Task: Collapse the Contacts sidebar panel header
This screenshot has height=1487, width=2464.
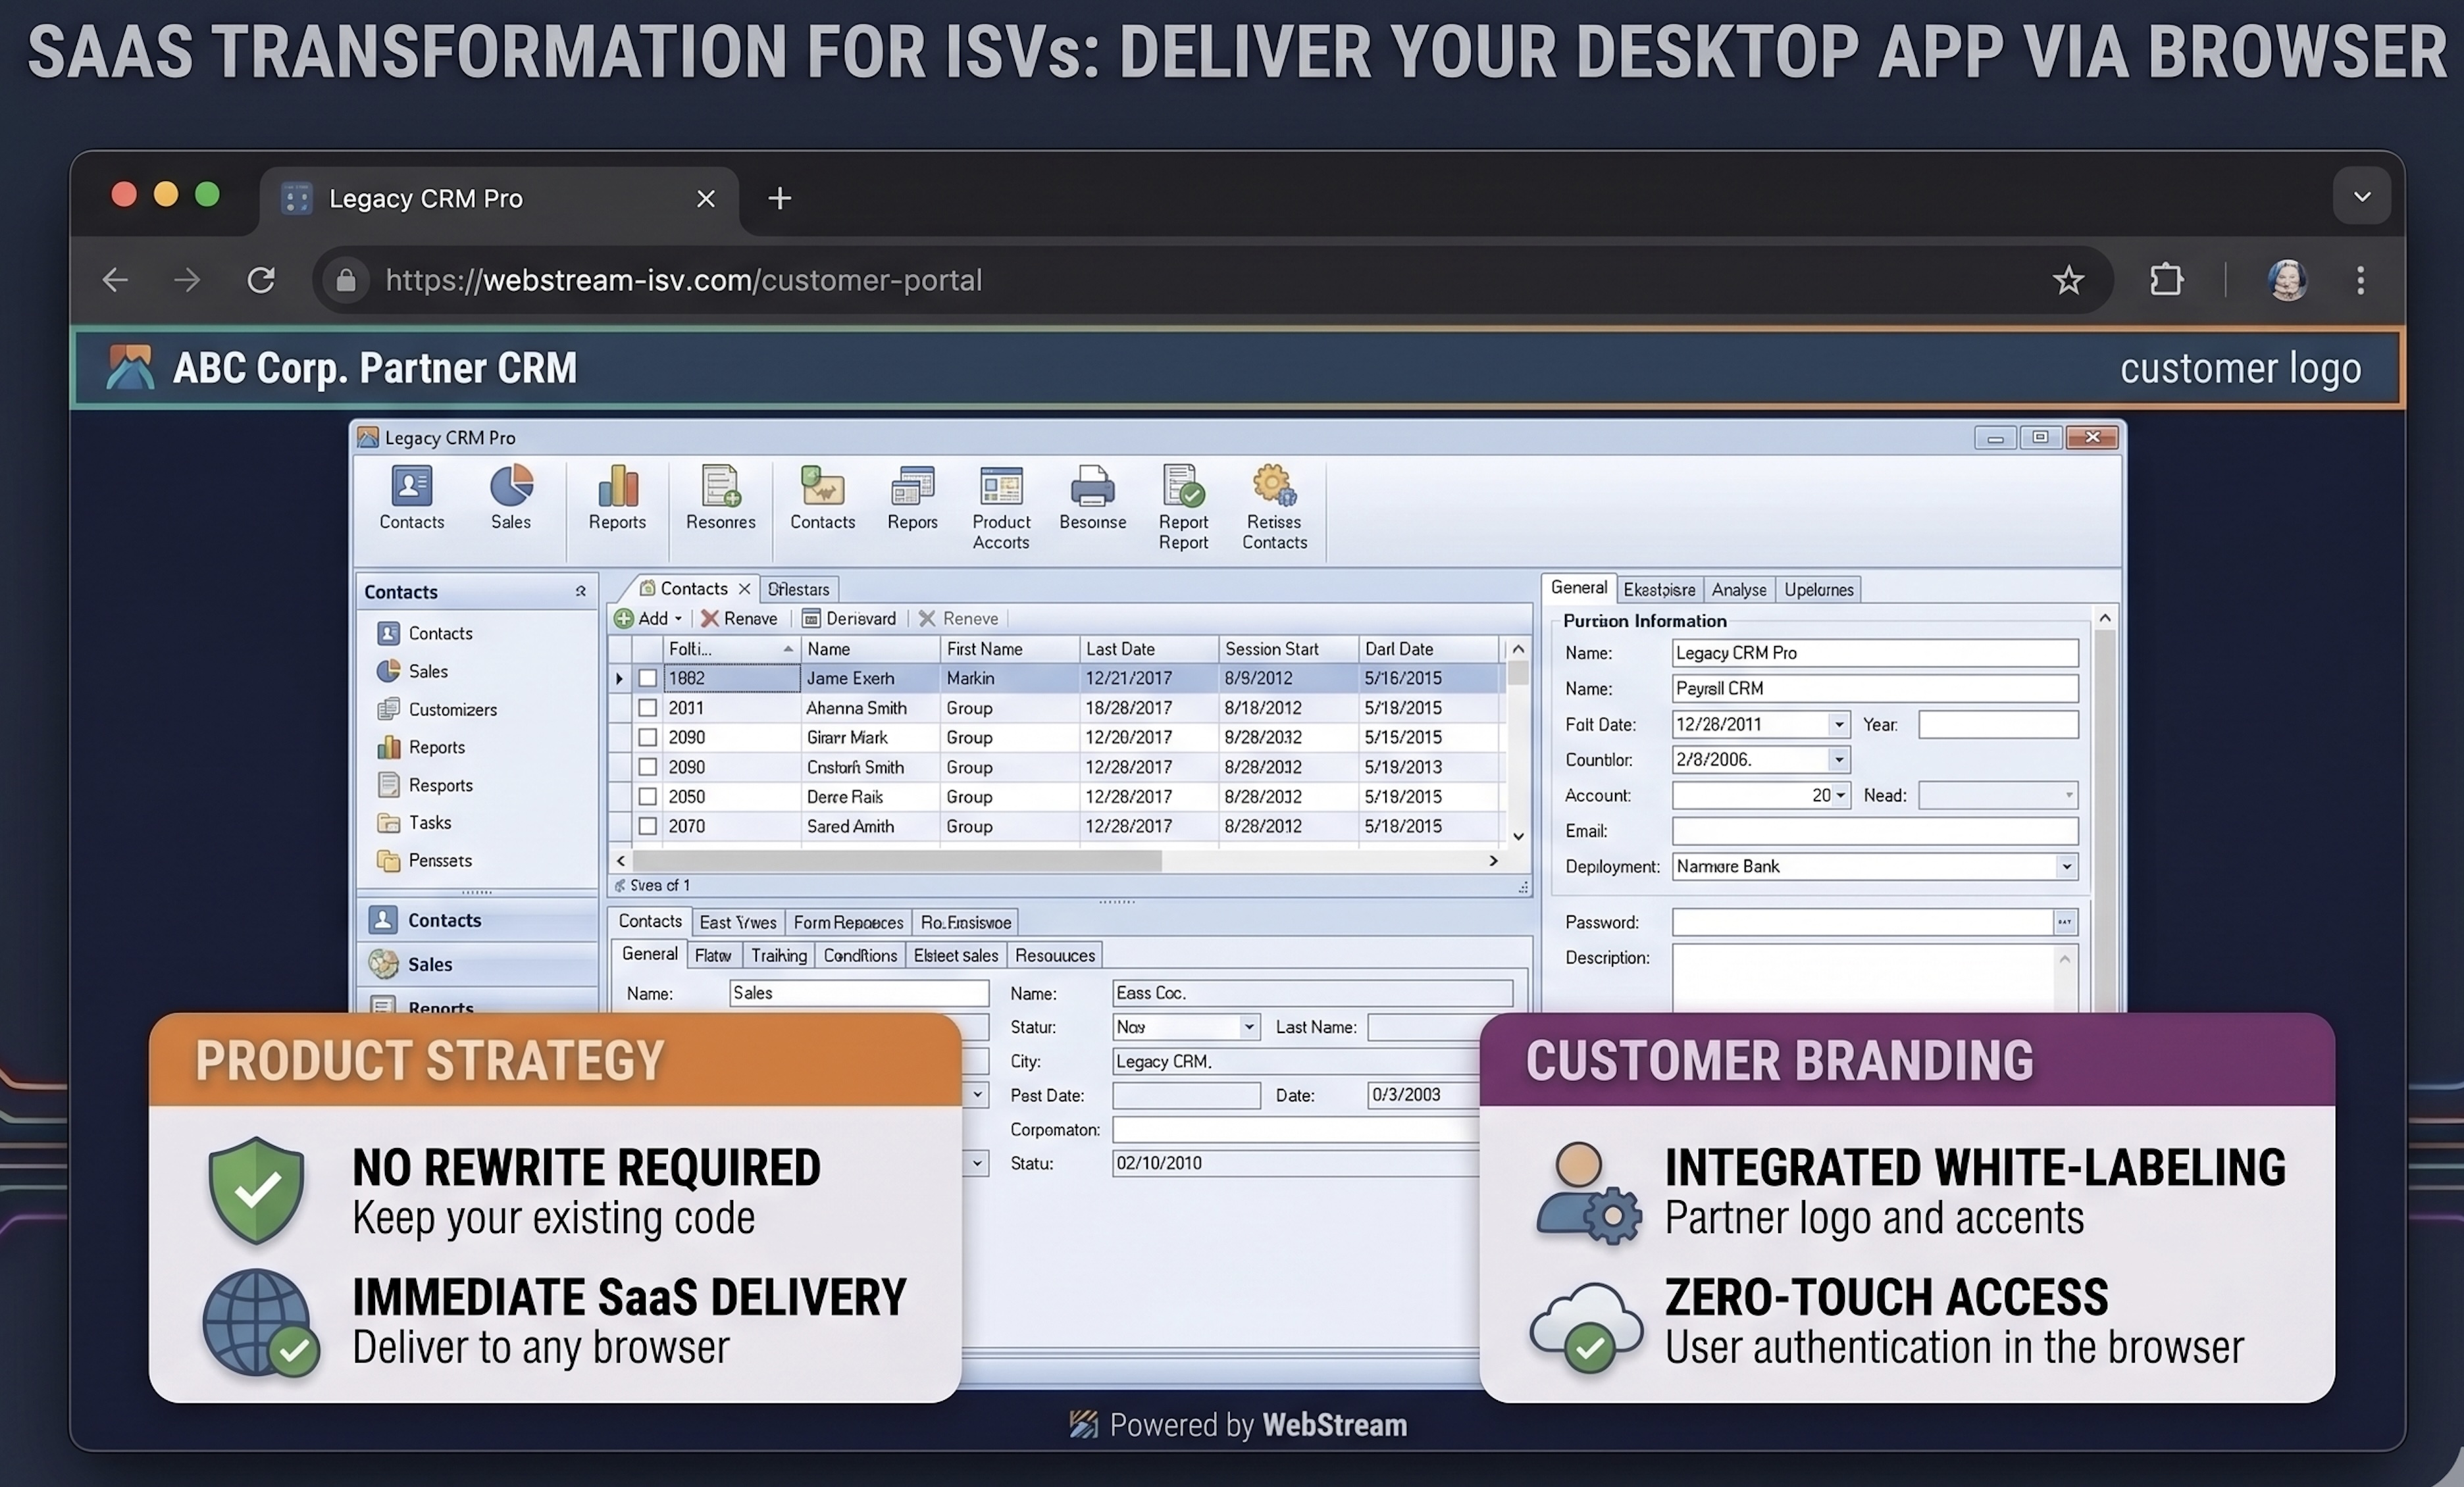Action: pyautogui.click(x=580, y=591)
